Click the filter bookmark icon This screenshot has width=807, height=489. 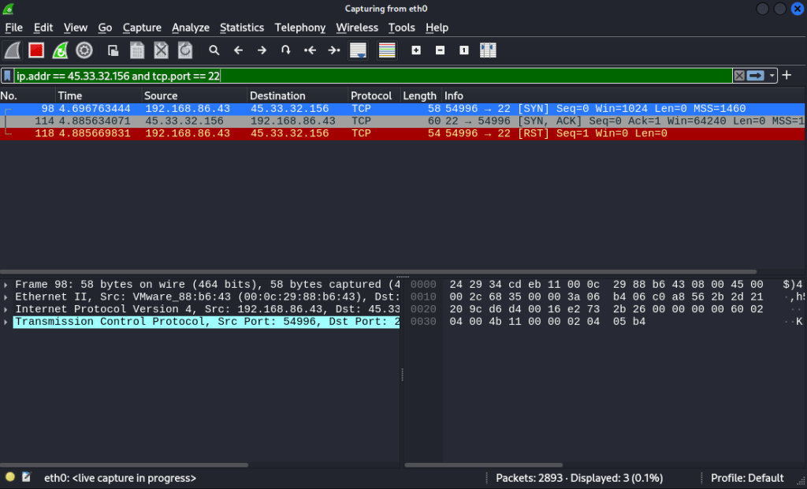7,76
